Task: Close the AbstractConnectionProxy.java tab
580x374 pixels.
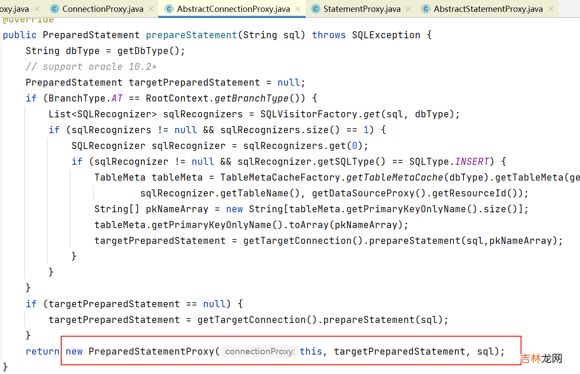Action: [x=298, y=9]
